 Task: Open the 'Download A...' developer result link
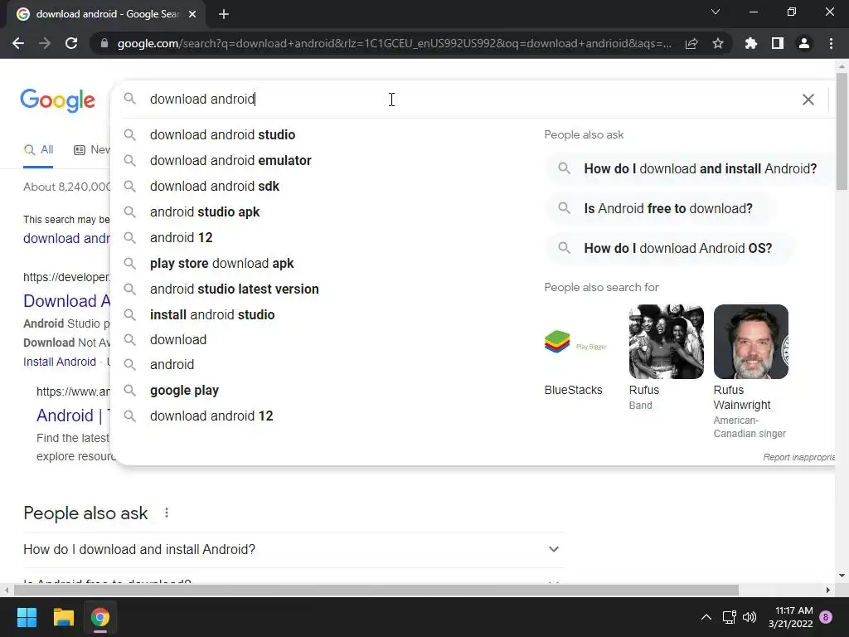pos(66,301)
